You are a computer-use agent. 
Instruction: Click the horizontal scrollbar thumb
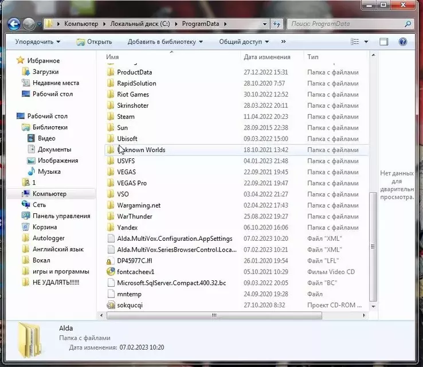tap(214, 315)
